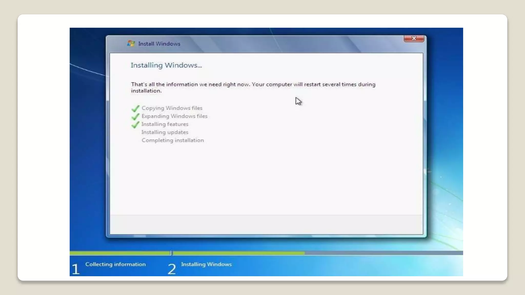Click the 'Installing updates' step text
This screenshot has height=295, width=525.
coord(165,132)
